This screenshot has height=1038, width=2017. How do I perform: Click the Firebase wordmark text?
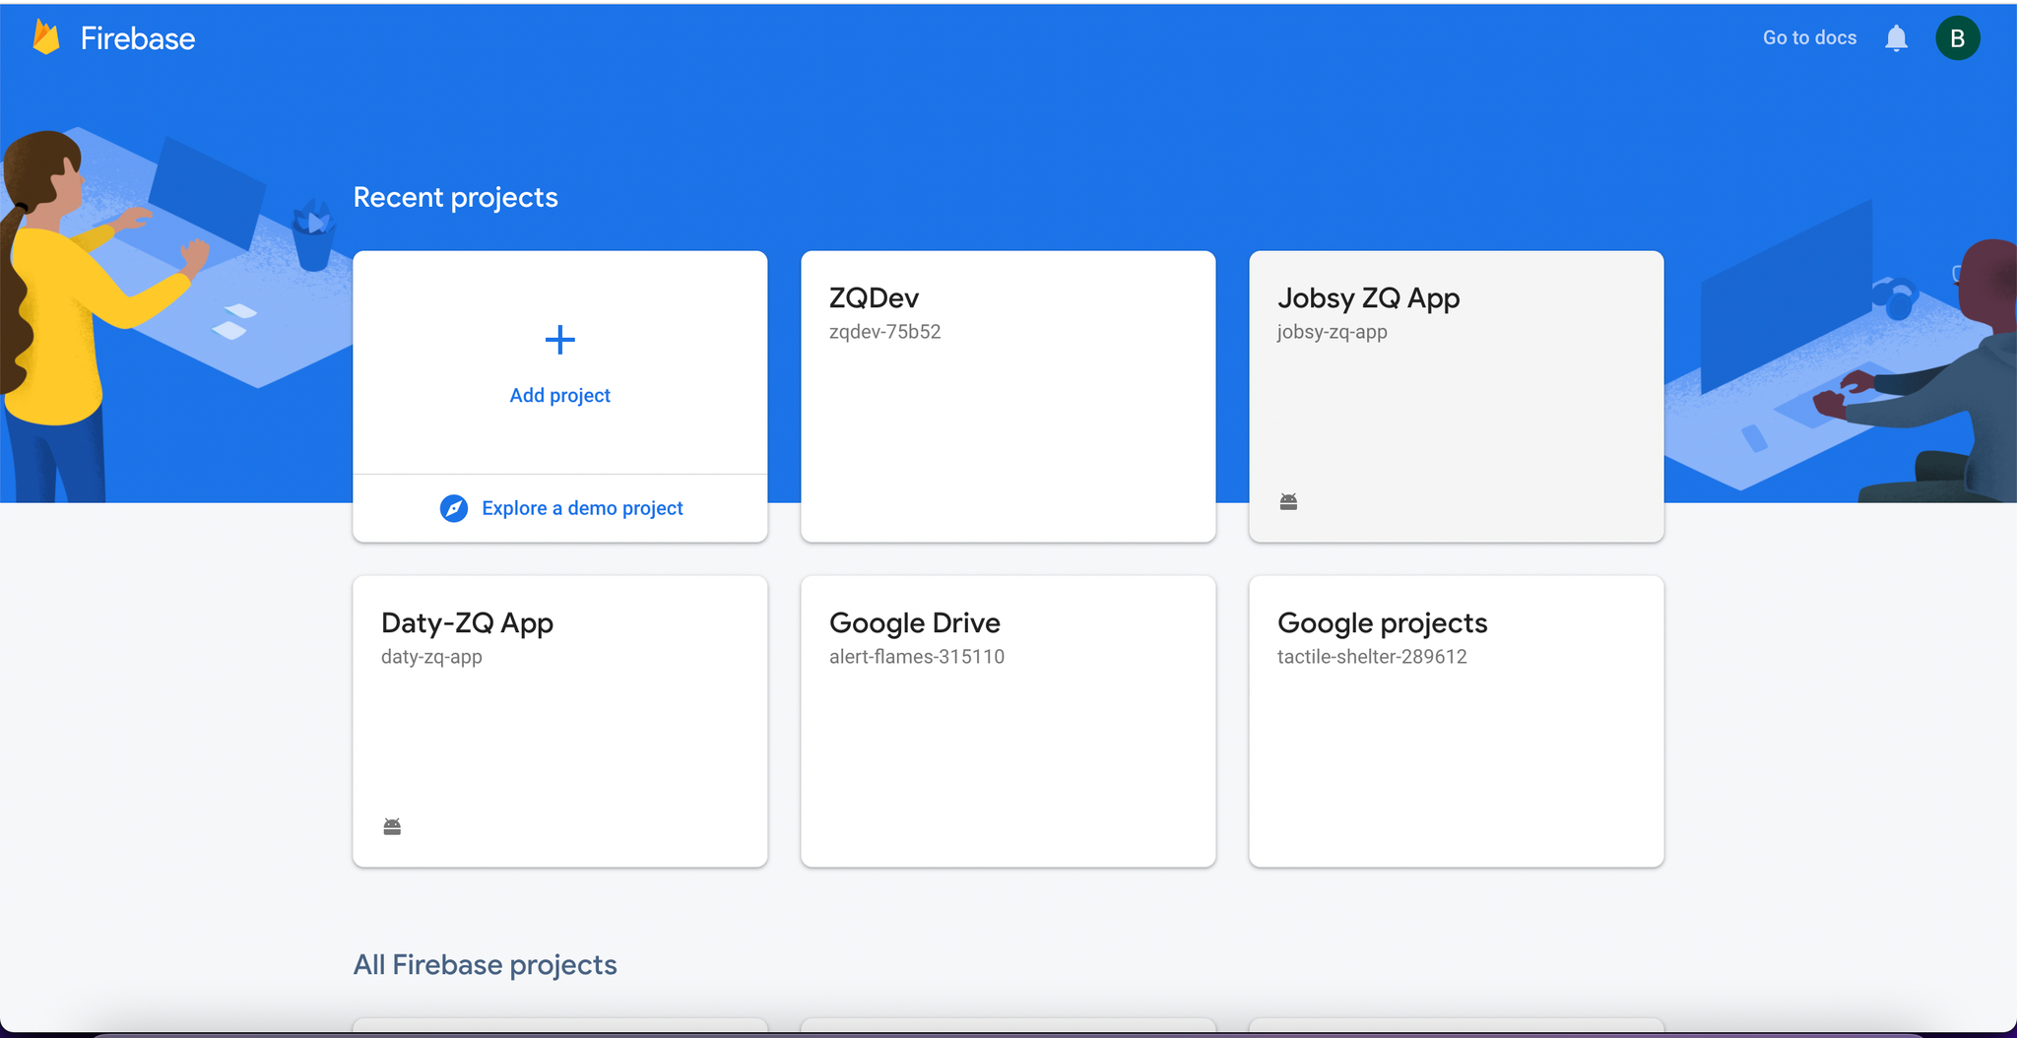point(138,38)
